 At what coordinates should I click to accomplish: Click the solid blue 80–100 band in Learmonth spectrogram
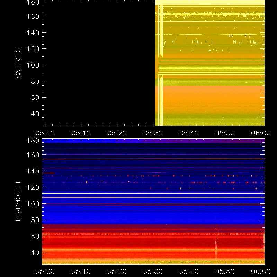click(x=153, y=215)
